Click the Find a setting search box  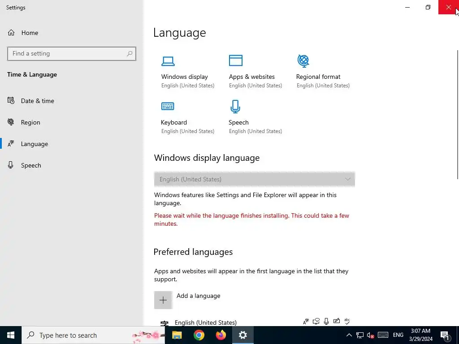pyautogui.click(x=72, y=54)
